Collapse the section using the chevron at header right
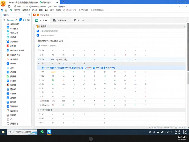The width and height of the screenshot is (189, 142). (184, 27)
